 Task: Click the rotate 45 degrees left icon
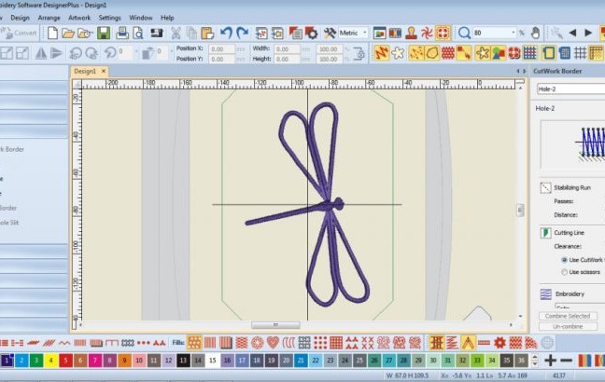click(75, 53)
